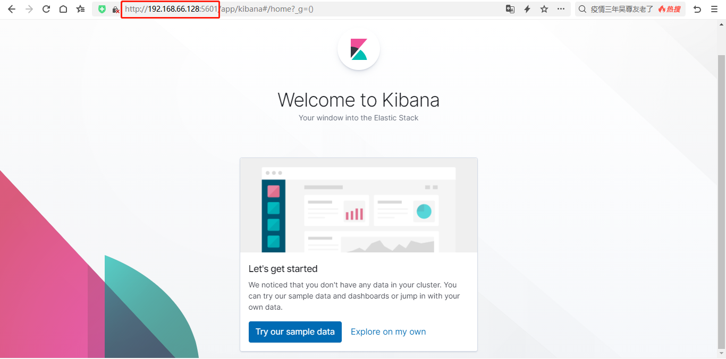Open the browser hamburger menu
Image resolution: width=726 pixels, height=359 pixels.
pyautogui.click(x=714, y=9)
